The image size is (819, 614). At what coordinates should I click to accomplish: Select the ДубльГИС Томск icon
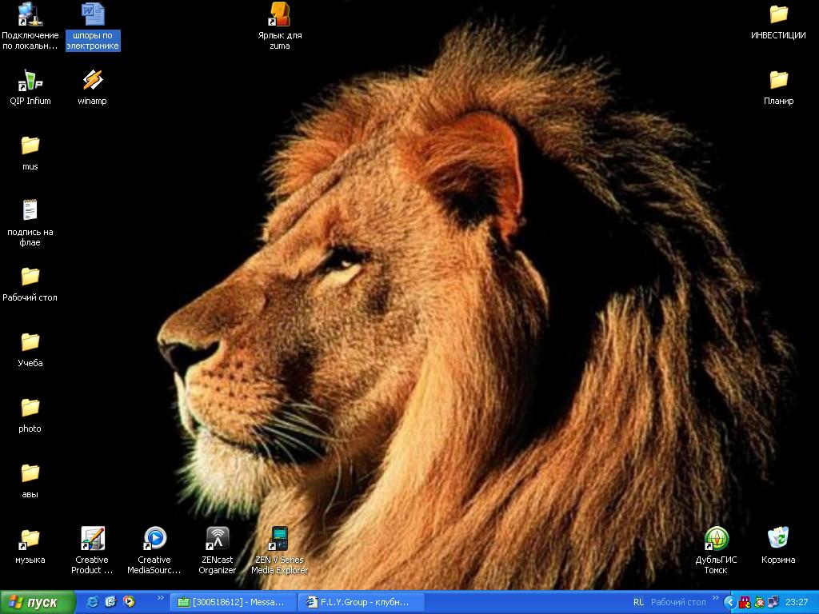point(716,539)
